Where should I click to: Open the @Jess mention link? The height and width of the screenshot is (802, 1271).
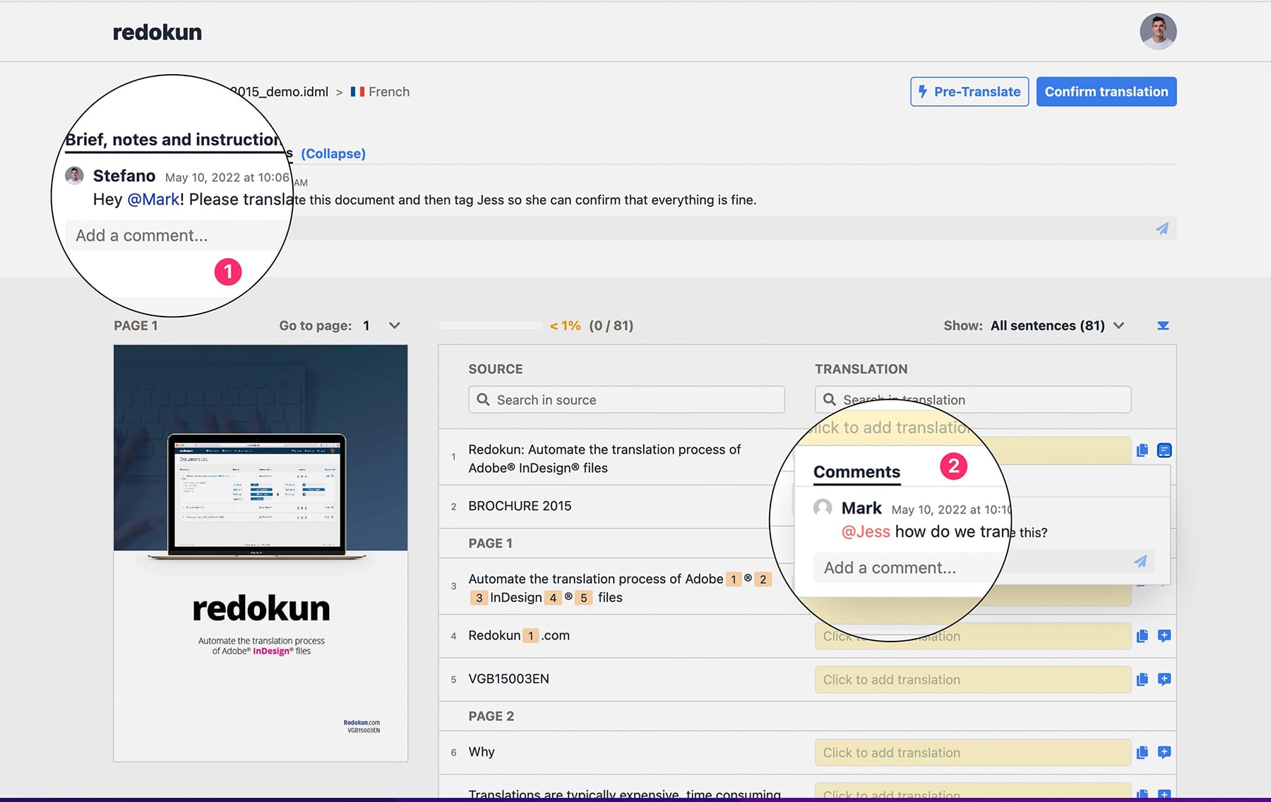865,531
